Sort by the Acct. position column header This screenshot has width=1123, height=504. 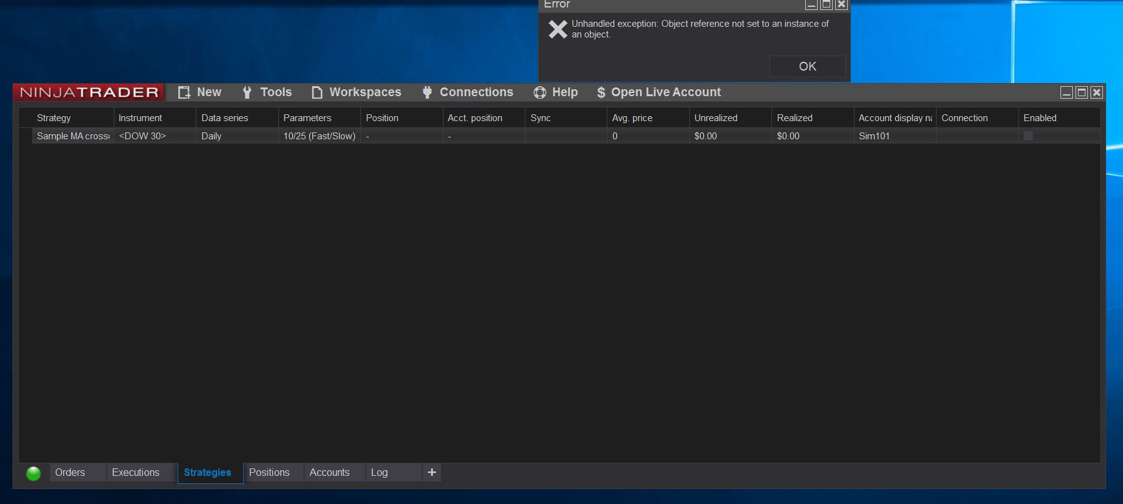tap(484, 117)
